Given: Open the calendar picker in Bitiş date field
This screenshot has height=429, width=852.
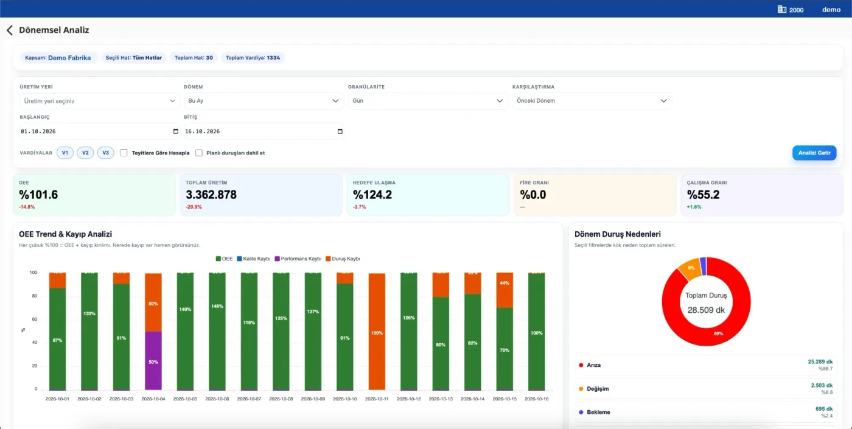Looking at the screenshot, I should 340,131.
